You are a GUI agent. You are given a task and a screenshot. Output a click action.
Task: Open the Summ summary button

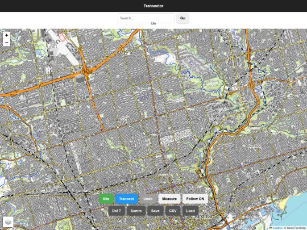pos(136,211)
